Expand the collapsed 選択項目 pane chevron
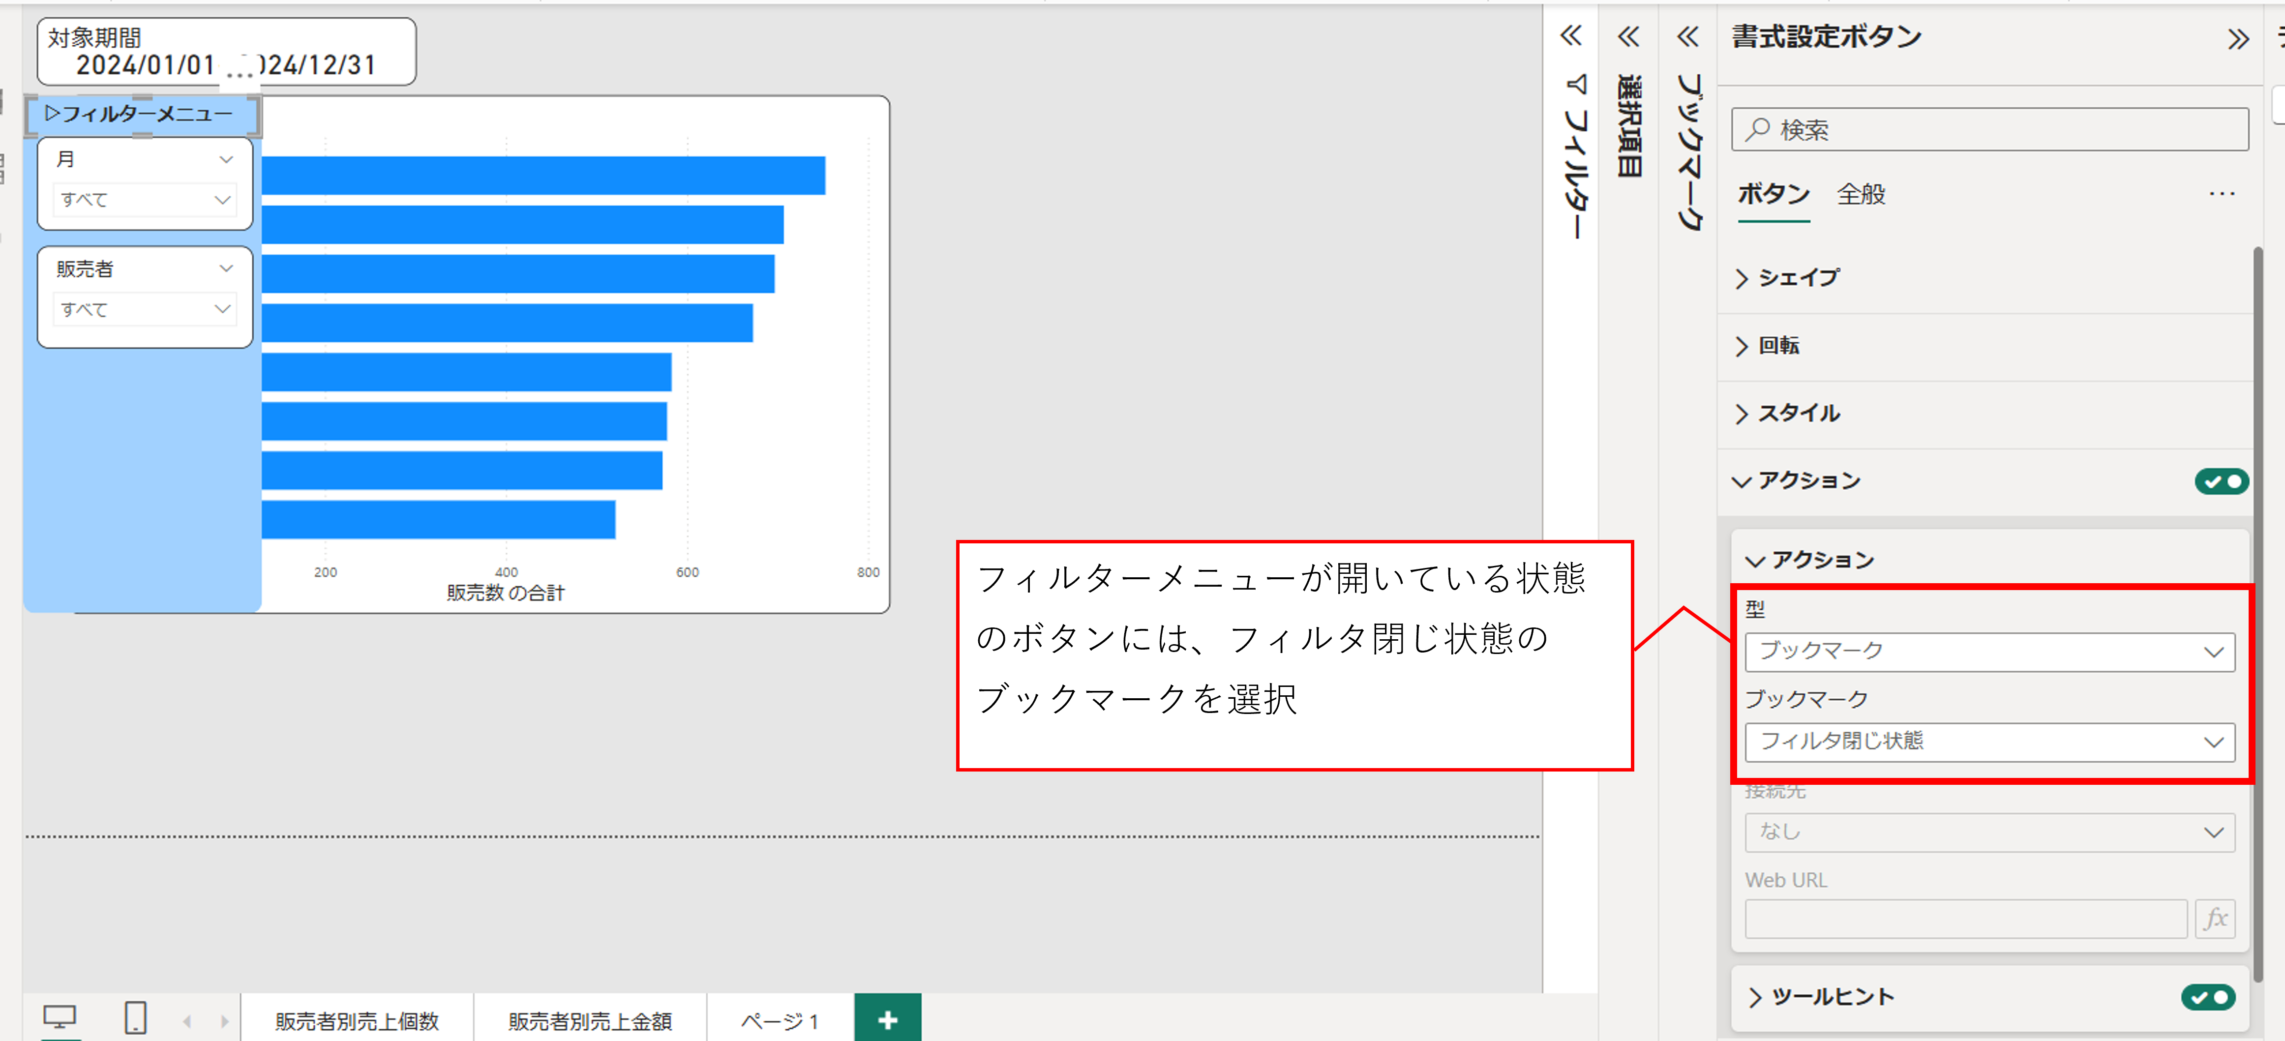 [x=1628, y=36]
